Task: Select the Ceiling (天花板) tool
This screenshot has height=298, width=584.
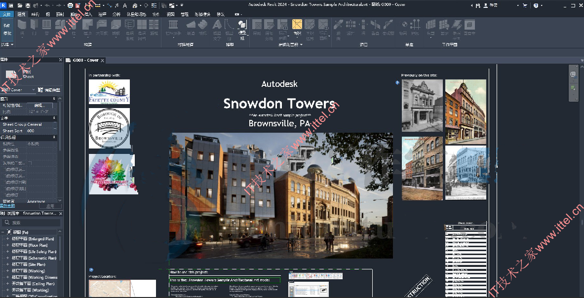Action: click(102, 28)
